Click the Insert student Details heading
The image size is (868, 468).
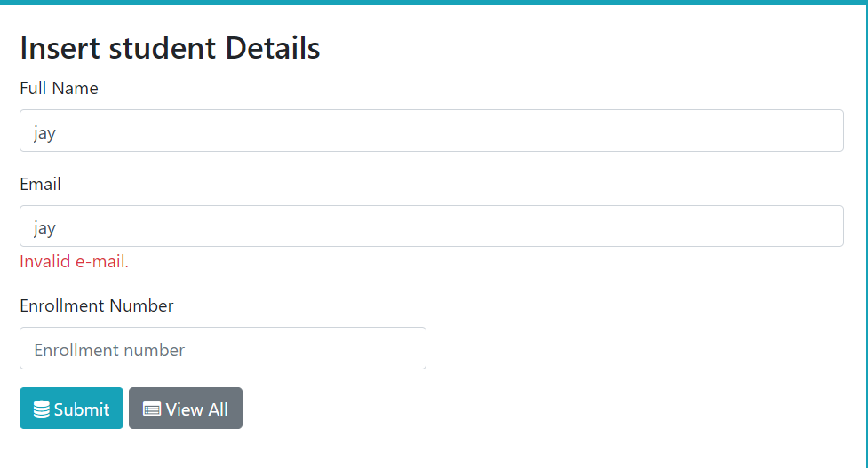pyautogui.click(x=170, y=48)
